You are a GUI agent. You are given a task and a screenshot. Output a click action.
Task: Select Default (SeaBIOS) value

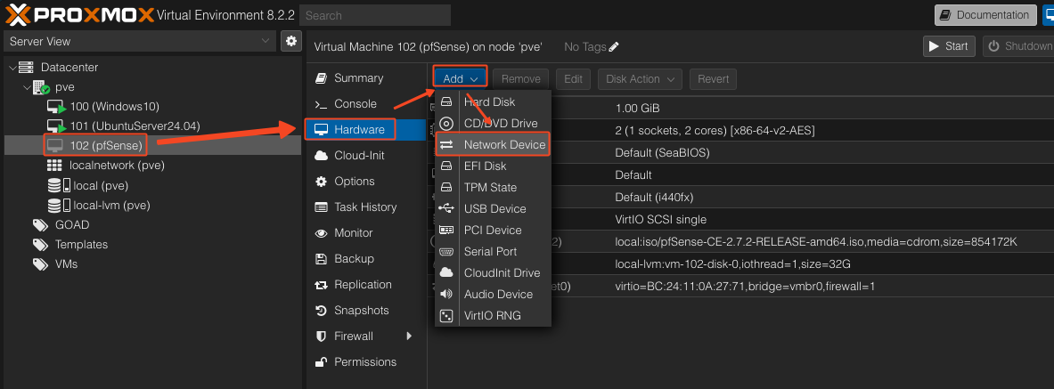[662, 152]
